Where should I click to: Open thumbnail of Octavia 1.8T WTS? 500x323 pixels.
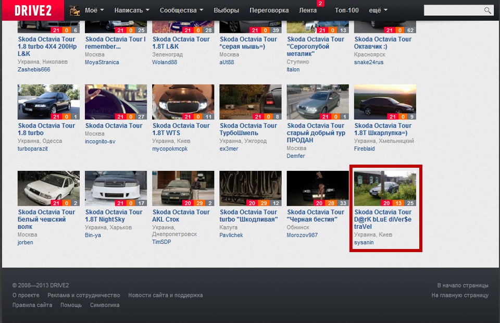[183, 102]
